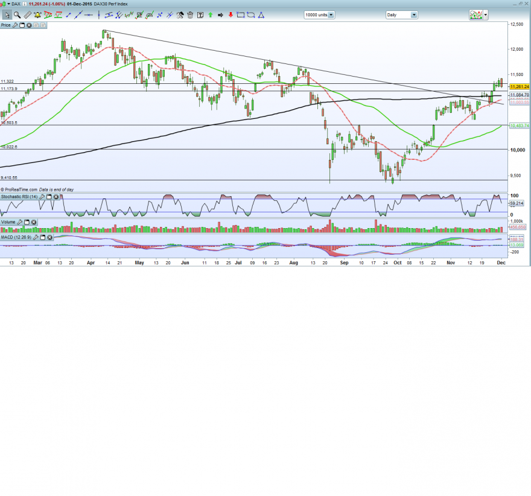Select the text annotation tool
Viewport: 531px width, 496px height.
(x=200, y=15)
